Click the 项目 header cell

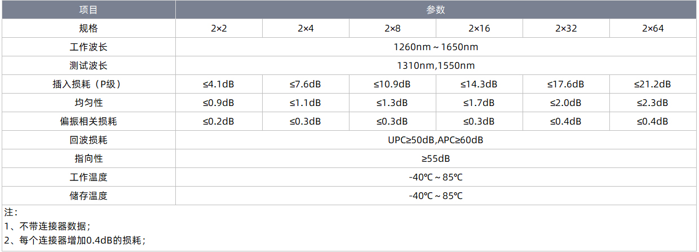(89, 10)
